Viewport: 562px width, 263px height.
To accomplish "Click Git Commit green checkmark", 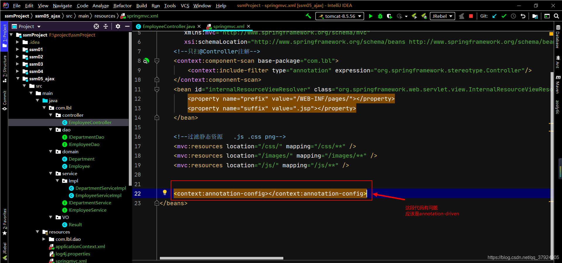I will (504, 16).
